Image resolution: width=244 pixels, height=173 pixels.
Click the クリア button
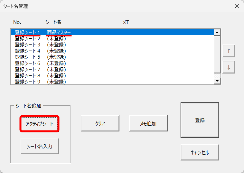click(100, 123)
